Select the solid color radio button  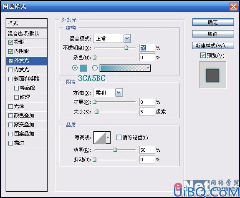75,68
